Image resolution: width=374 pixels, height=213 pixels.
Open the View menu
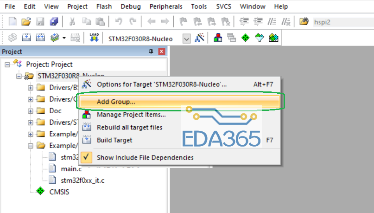(x=51, y=6)
